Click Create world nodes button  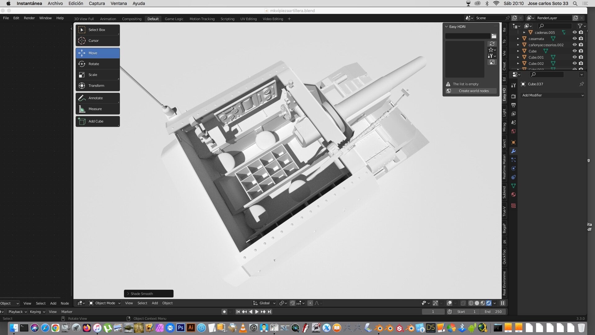471,91
